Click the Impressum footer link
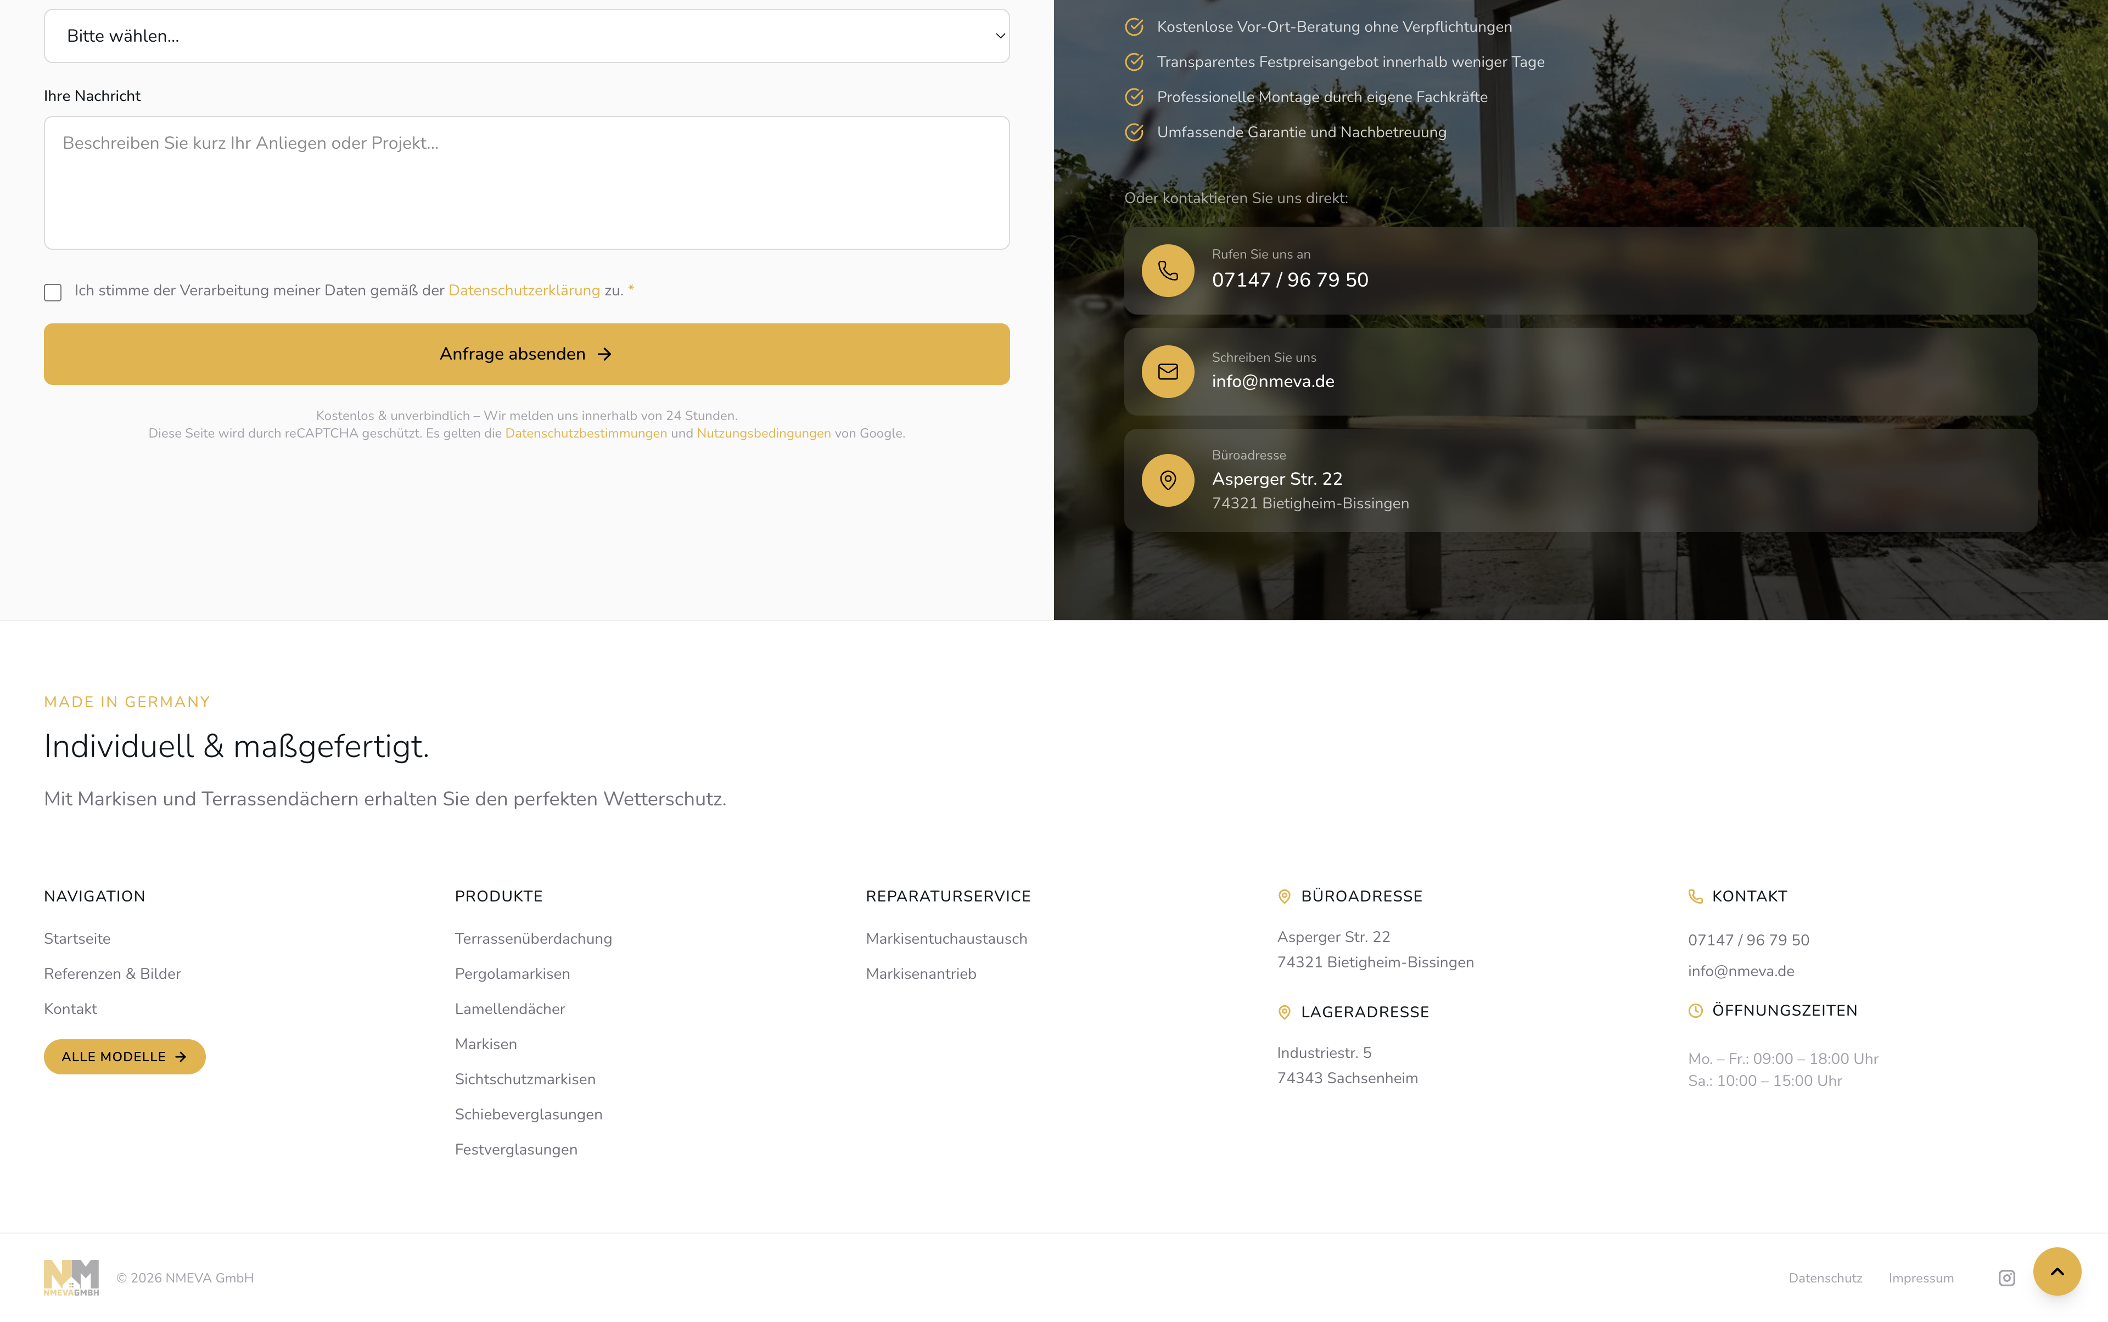 click(1920, 1278)
